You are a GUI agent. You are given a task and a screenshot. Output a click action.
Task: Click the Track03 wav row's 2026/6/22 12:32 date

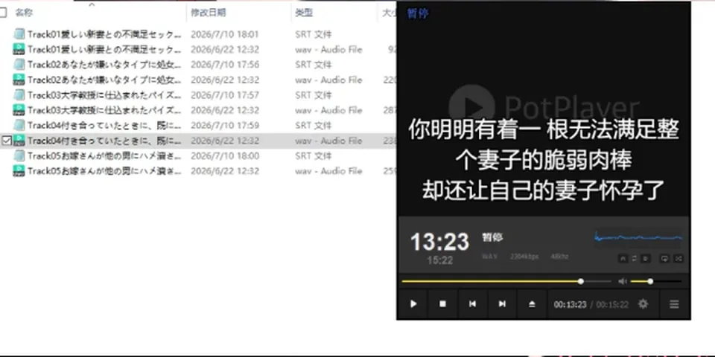pyautogui.click(x=225, y=110)
